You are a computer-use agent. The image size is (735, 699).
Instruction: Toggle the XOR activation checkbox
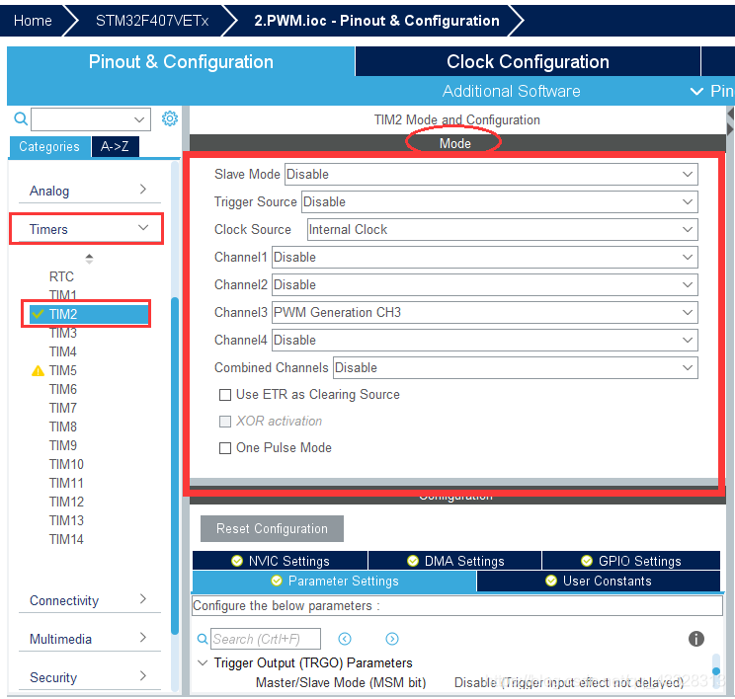point(225,422)
